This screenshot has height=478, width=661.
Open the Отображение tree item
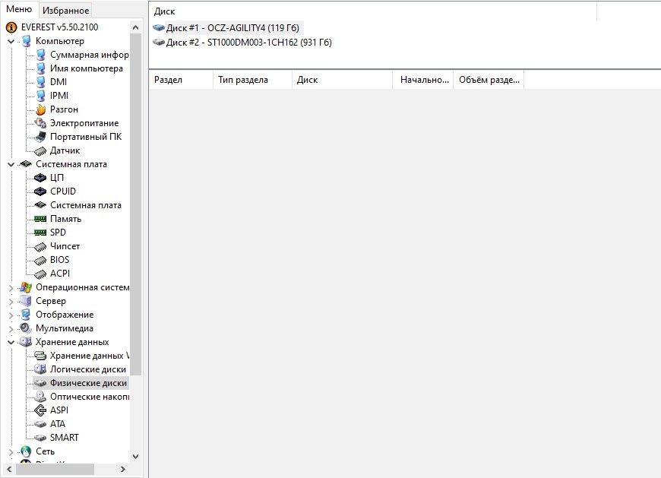(x=65, y=315)
